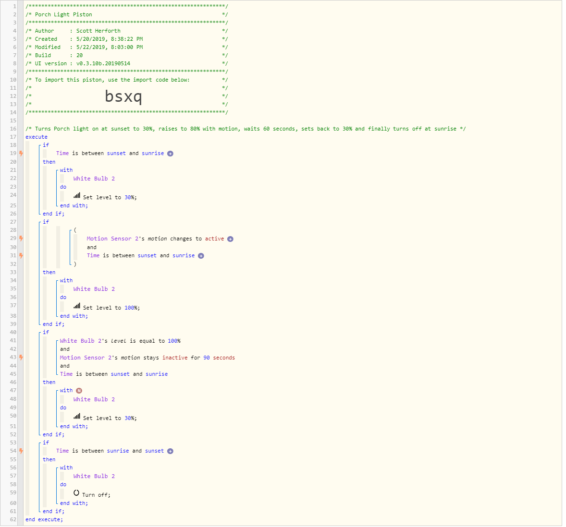This screenshot has height=527, width=566.
Task: Click the 'Porch Light Piston' title comment
Action: point(63,15)
